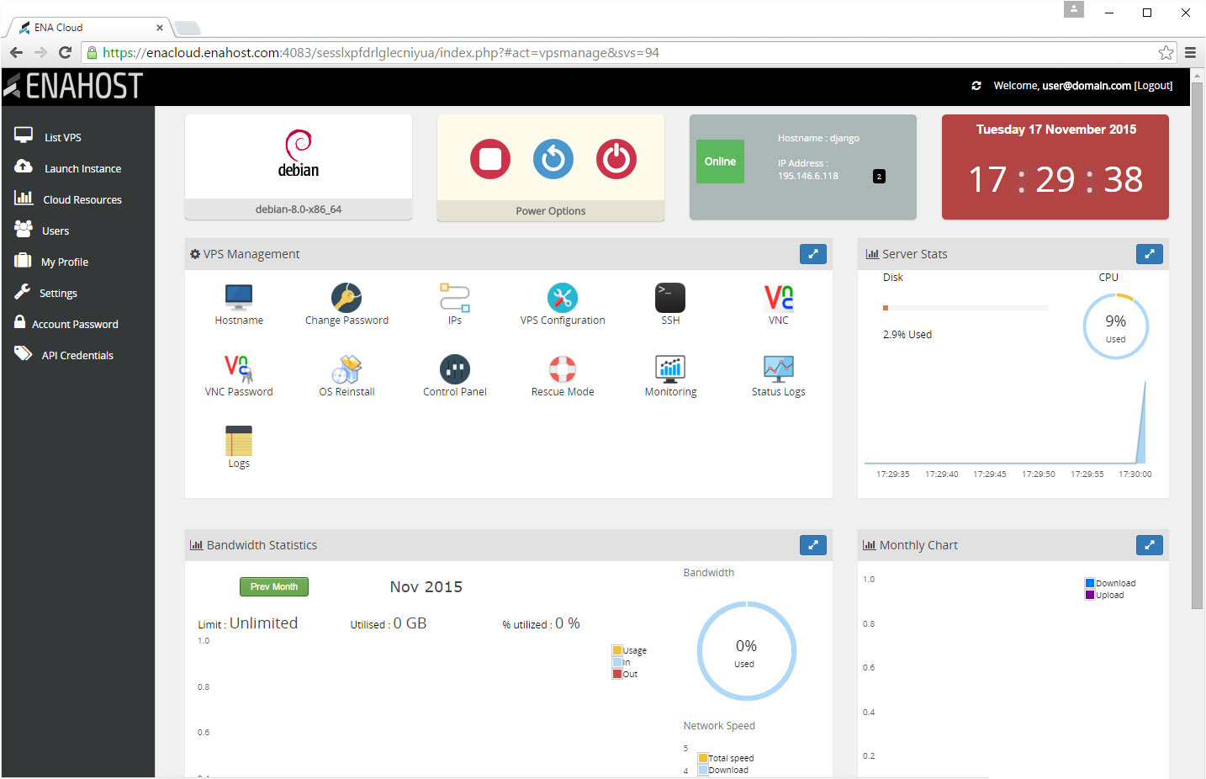The width and height of the screenshot is (1206, 779).
Task: Open the VNC console icon
Action: click(x=779, y=297)
